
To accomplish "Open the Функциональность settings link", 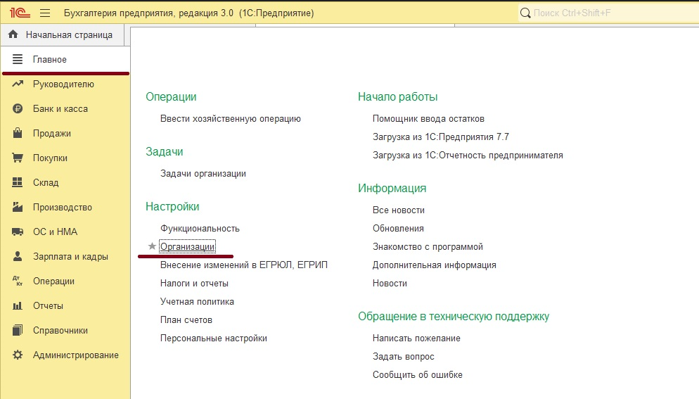I will click(200, 228).
